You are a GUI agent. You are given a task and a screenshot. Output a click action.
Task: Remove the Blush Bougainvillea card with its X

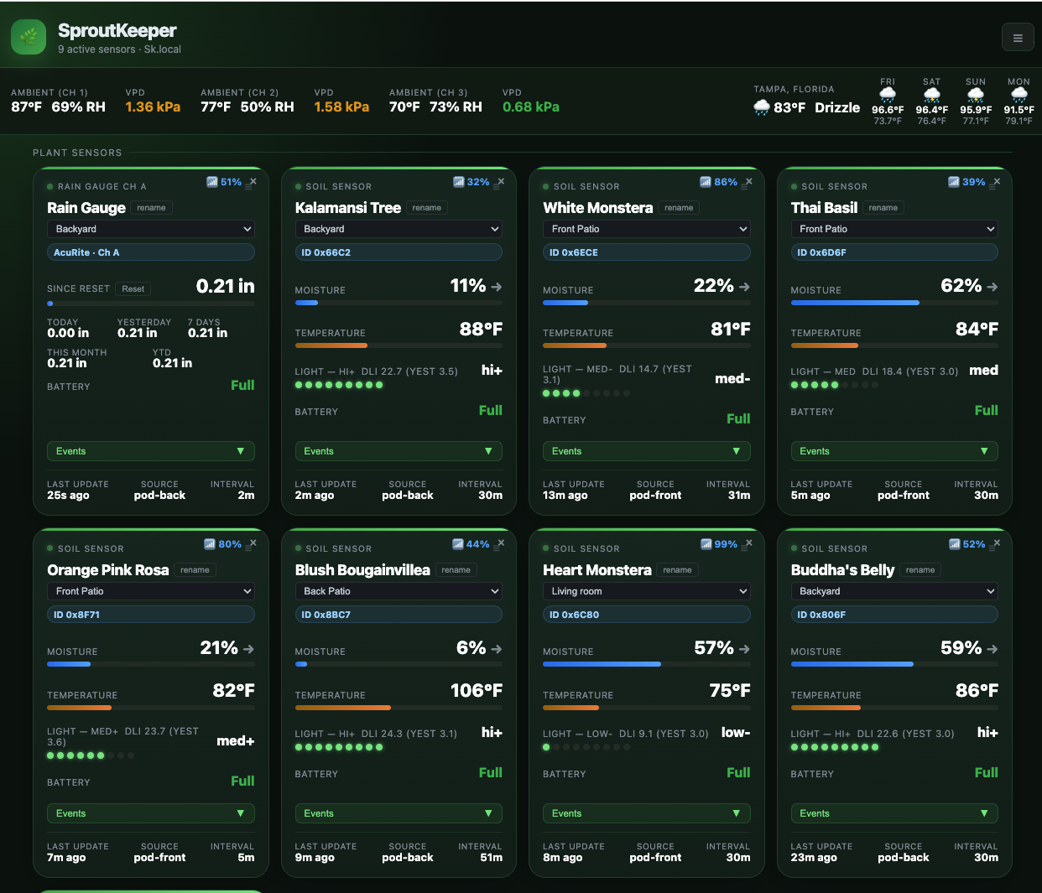[x=502, y=543]
